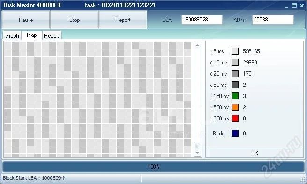Click status text Block Start LBA : 100050944
Image resolution: width=307 pixels, height=184 pixels.
[x=35, y=178]
